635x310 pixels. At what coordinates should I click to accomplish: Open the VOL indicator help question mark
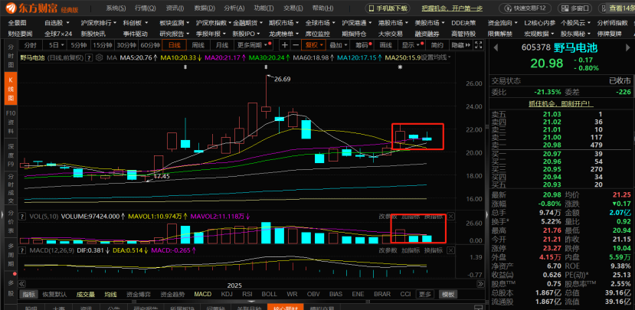click(x=22, y=217)
